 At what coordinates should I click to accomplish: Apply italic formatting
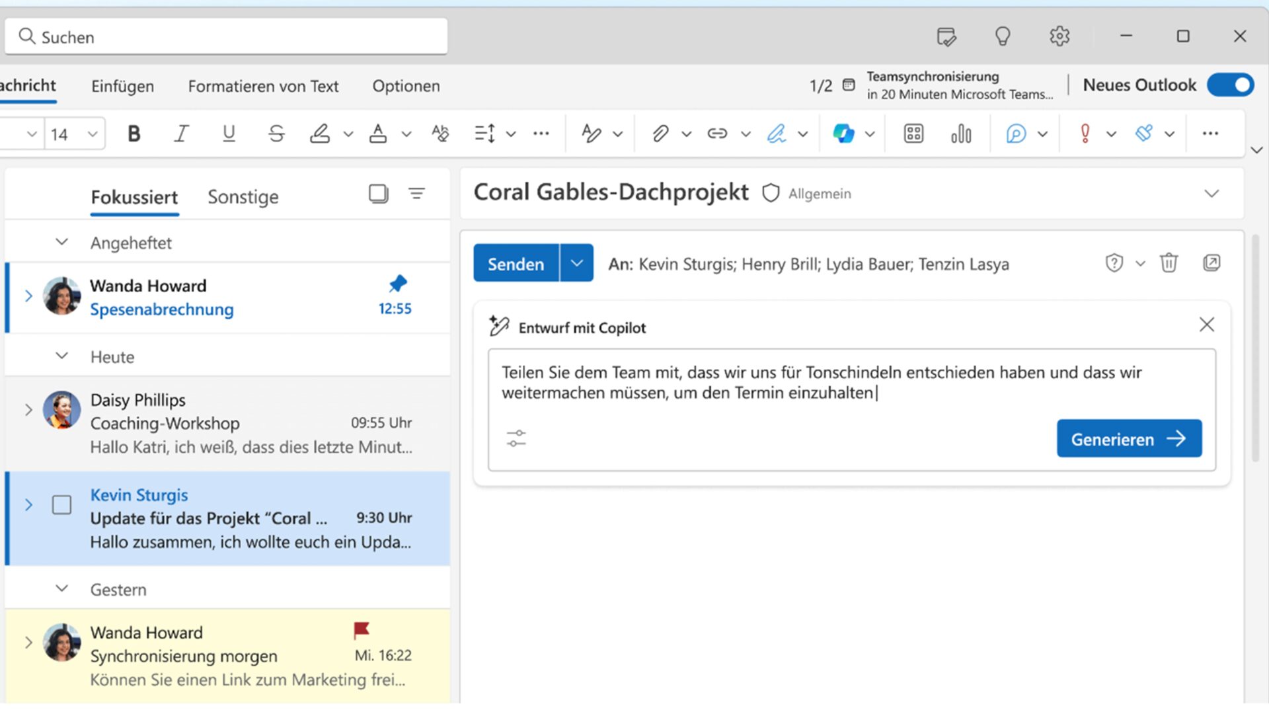pyautogui.click(x=181, y=134)
